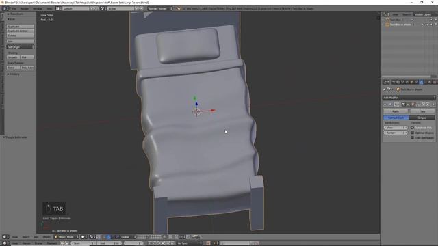The height and width of the screenshot is (246, 438).
Task: Select the translate manipulator icon
Action: 109,237
